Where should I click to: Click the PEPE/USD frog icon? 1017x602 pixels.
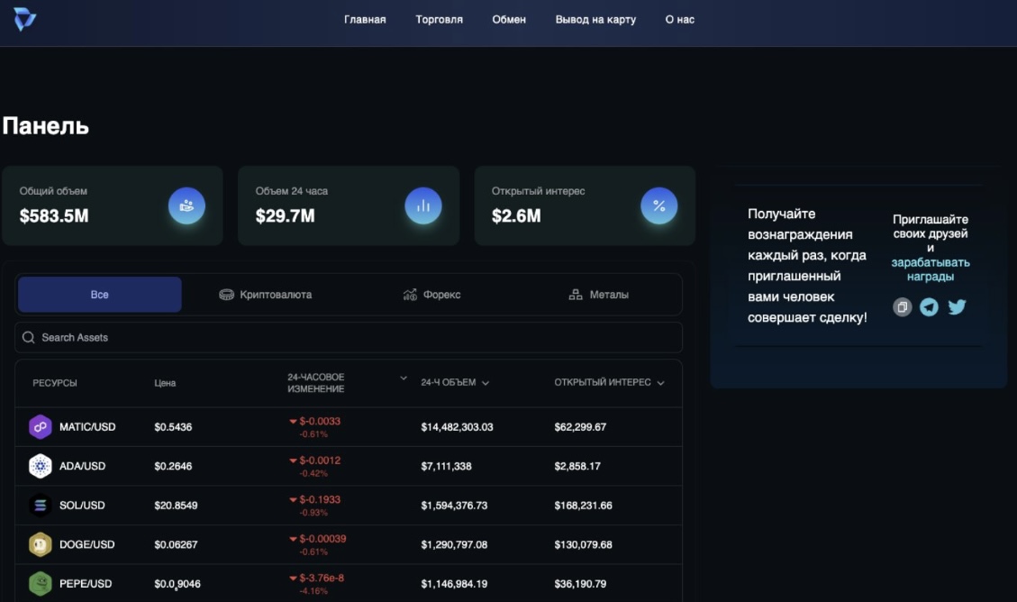point(41,584)
